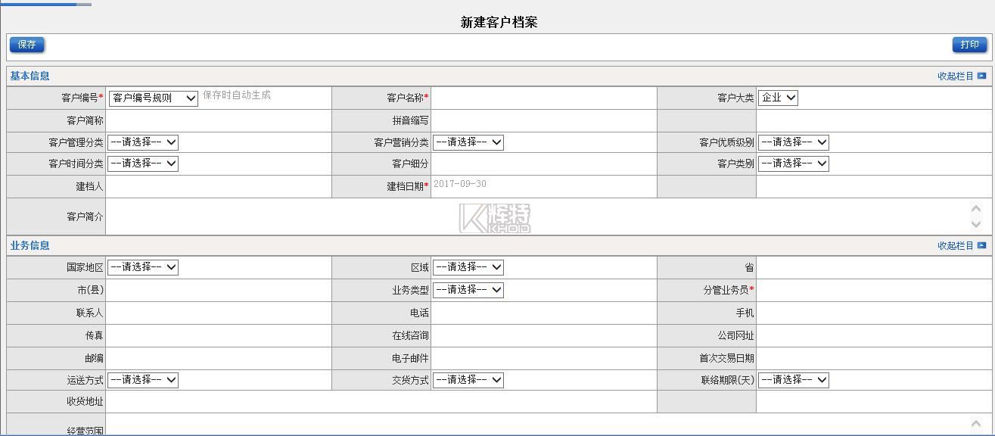Expand the 客户时间分类 dropdown
The height and width of the screenshot is (436, 995).
click(x=143, y=163)
